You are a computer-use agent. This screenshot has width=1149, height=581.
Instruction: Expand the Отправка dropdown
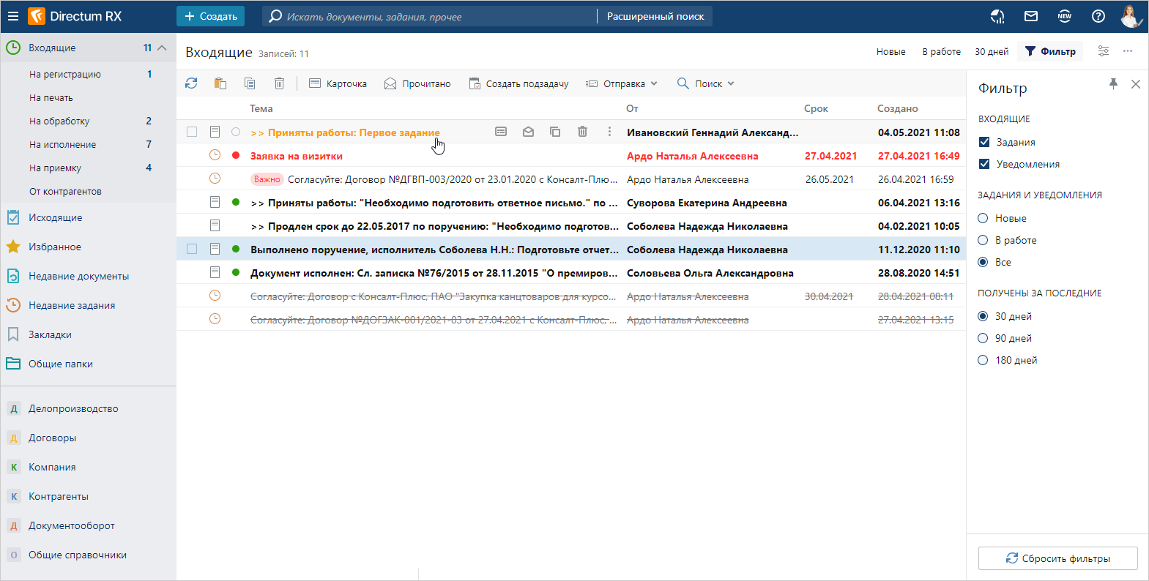(x=622, y=83)
